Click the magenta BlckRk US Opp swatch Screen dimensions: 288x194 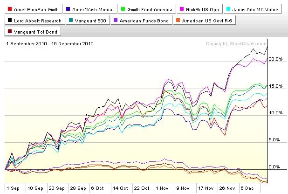[x=182, y=9]
